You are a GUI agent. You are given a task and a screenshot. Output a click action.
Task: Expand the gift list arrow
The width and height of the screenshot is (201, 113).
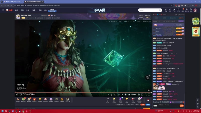point(144,100)
